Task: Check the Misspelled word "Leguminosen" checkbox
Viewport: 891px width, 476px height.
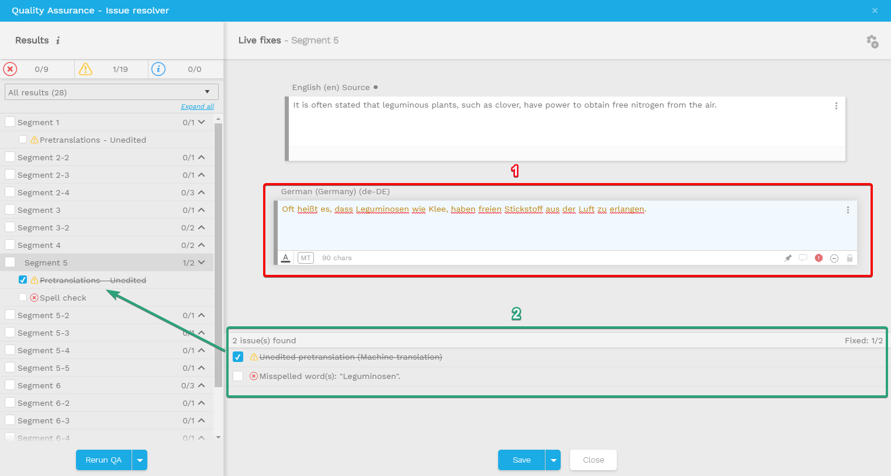Action: click(x=238, y=376)
